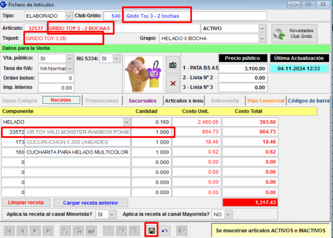Open the canal Minorista SI dropdown

click(x=112, y=215)
